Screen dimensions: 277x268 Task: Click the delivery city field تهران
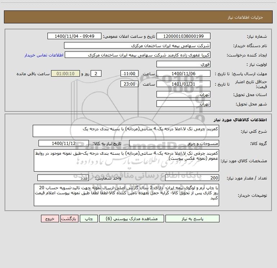click(x=183, y=104)
